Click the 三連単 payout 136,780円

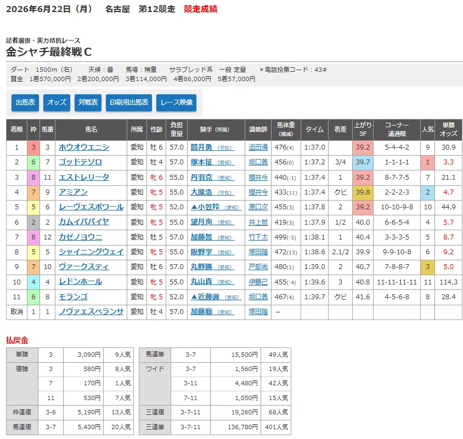[242, 426]
